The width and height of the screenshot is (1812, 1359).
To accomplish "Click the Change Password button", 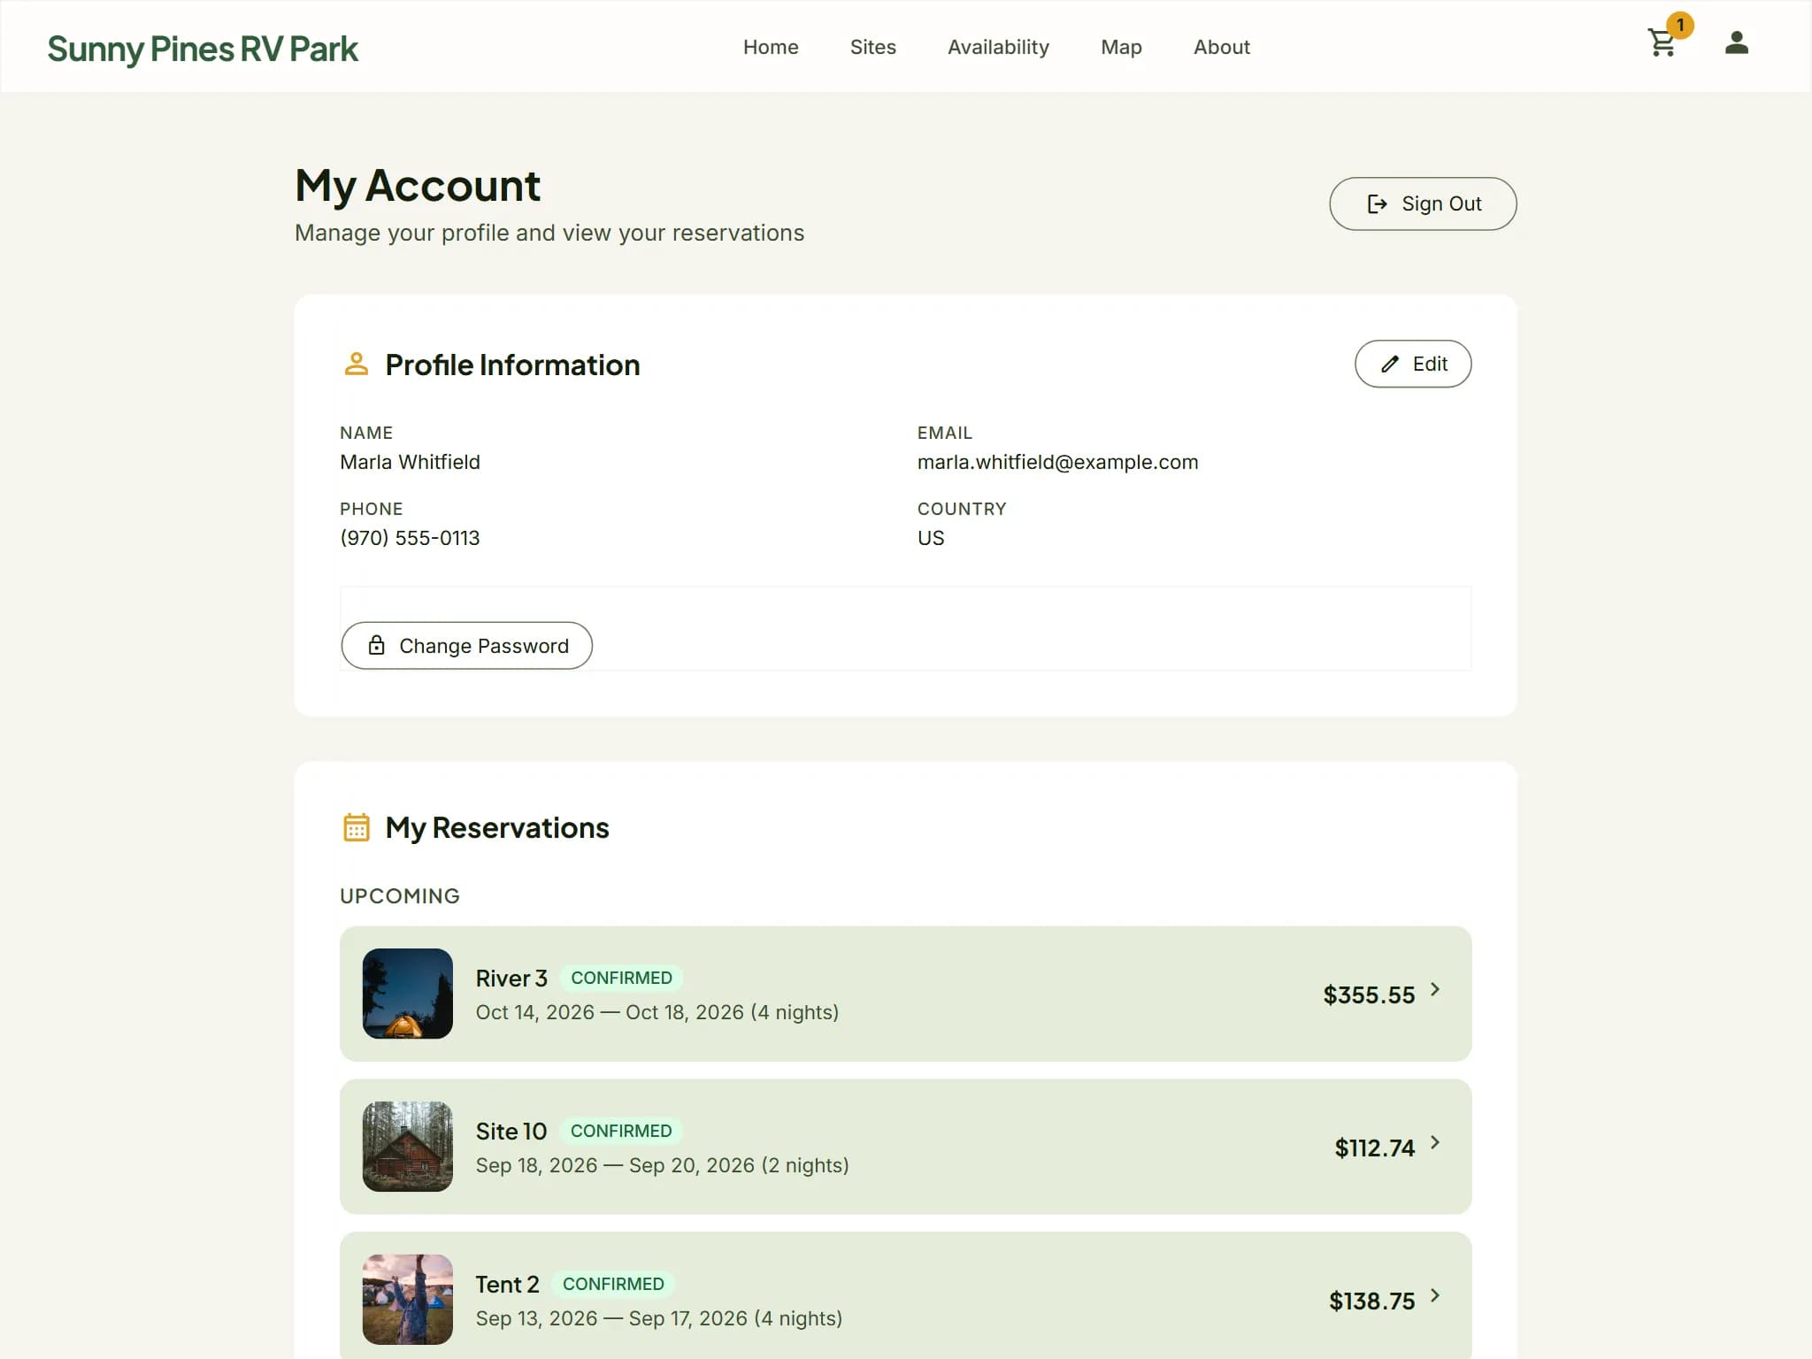I will point(466,646).
